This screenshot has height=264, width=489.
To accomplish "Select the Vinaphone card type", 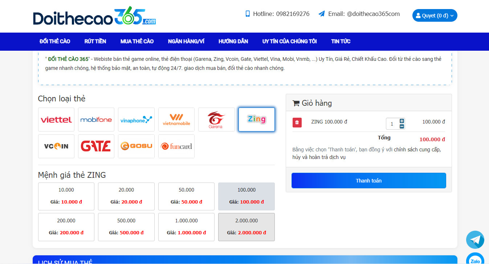I will click(136, 120).
